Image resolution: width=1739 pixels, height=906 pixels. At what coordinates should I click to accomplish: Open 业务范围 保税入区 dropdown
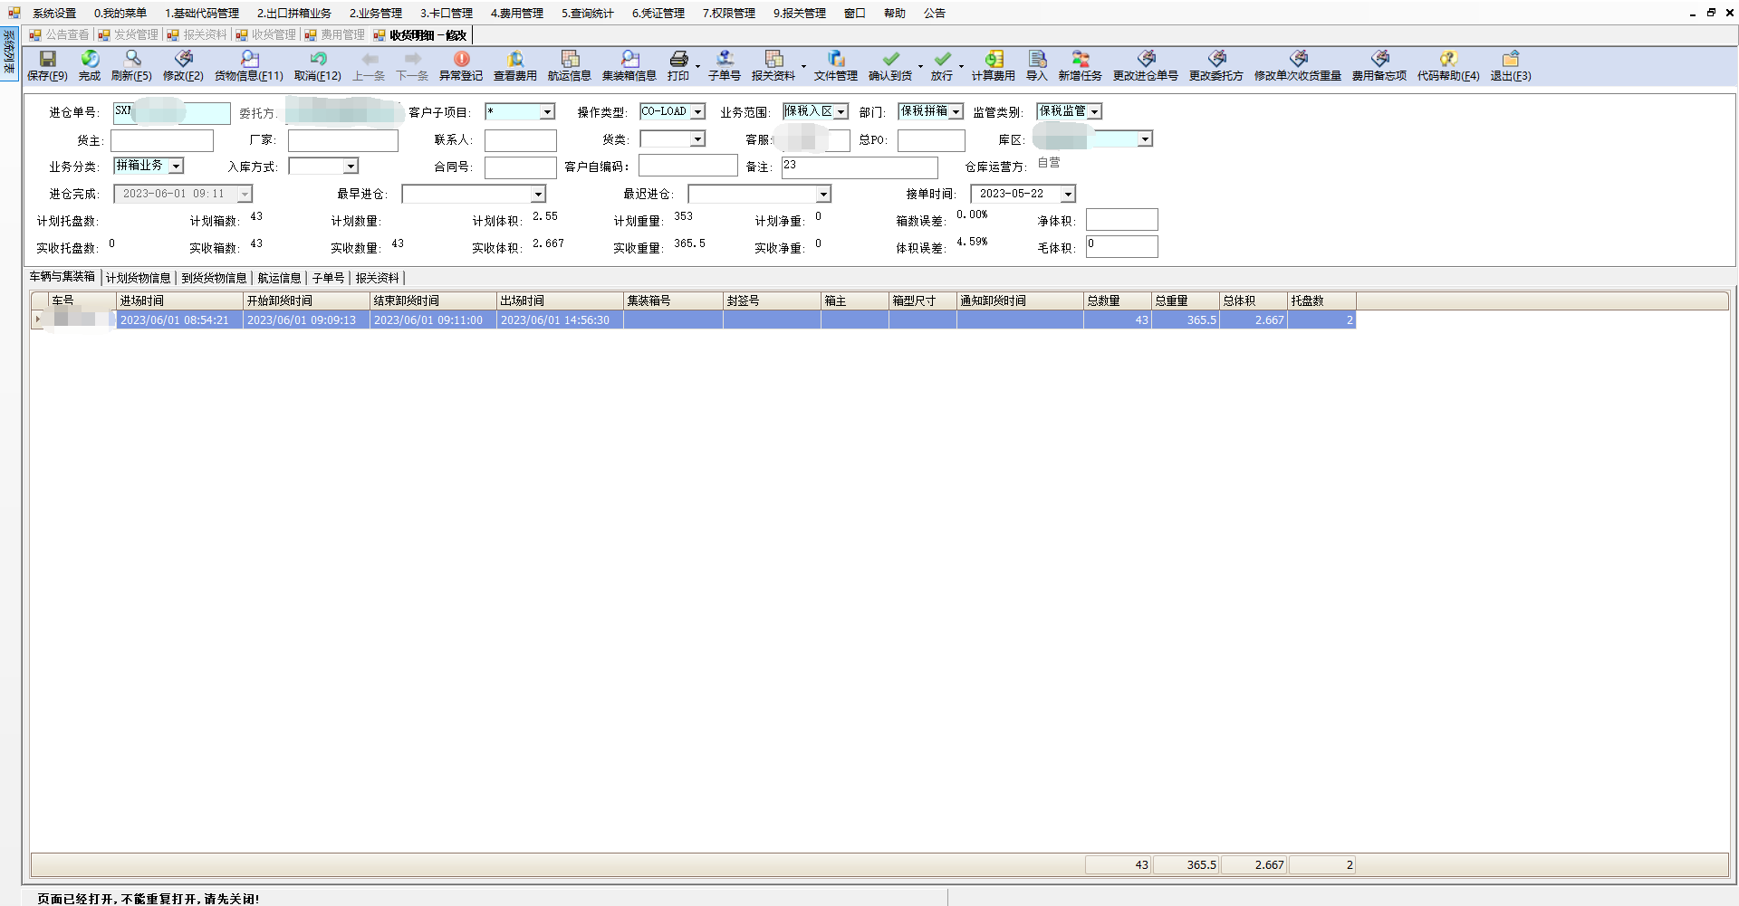(x=841, y=112)
